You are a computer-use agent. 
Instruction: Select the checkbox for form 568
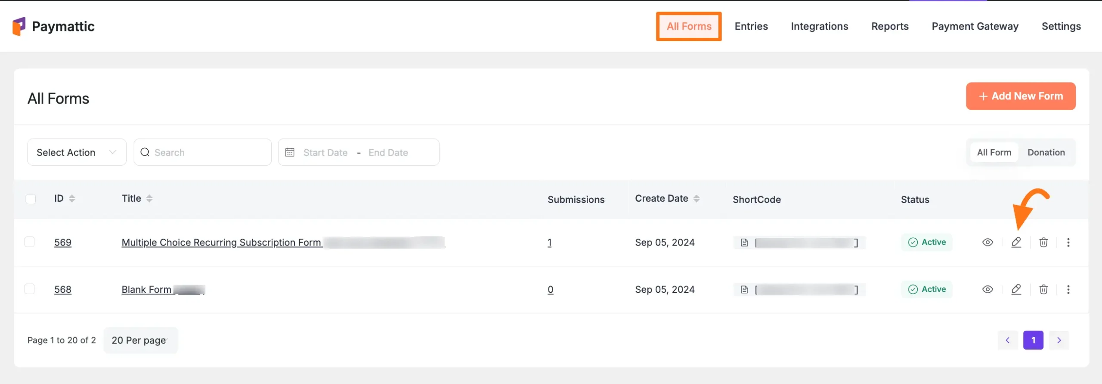click(x=30, y=289)
